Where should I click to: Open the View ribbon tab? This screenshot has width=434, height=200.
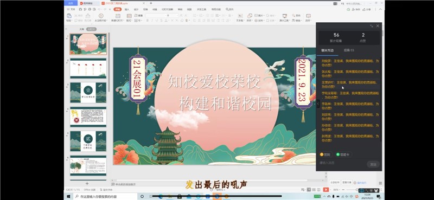click(189, 9)
